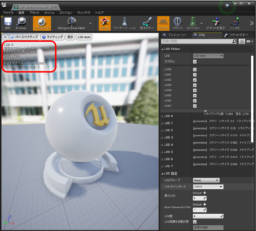Collapse the LOD Picker section
This screenshot has width=256, height=231.
pyautogui.click(x=162, y=49)
